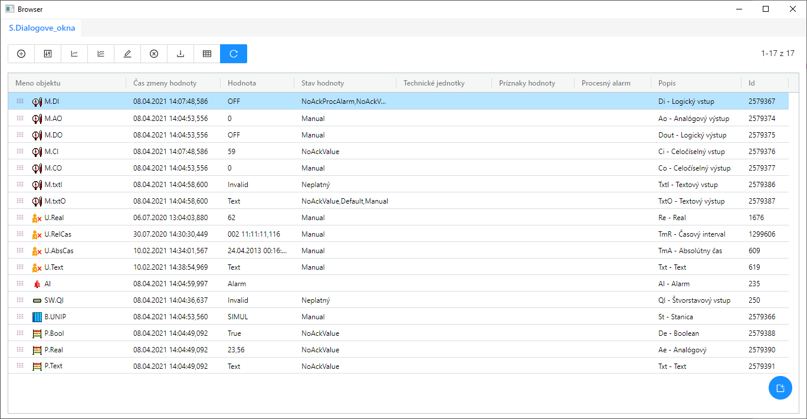Click the Stav hodnoty column header
807x419 pixels.
pos(323,83)
